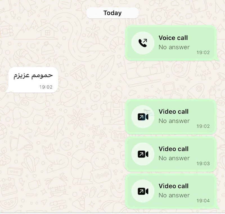
Task: Open the received Persian text message bubble
Action: point(32,80)
